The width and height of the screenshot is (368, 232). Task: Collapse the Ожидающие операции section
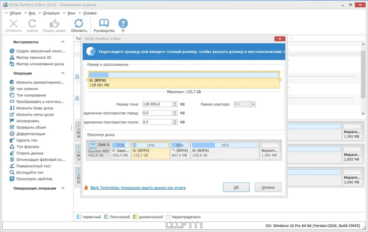coord(63,188)
